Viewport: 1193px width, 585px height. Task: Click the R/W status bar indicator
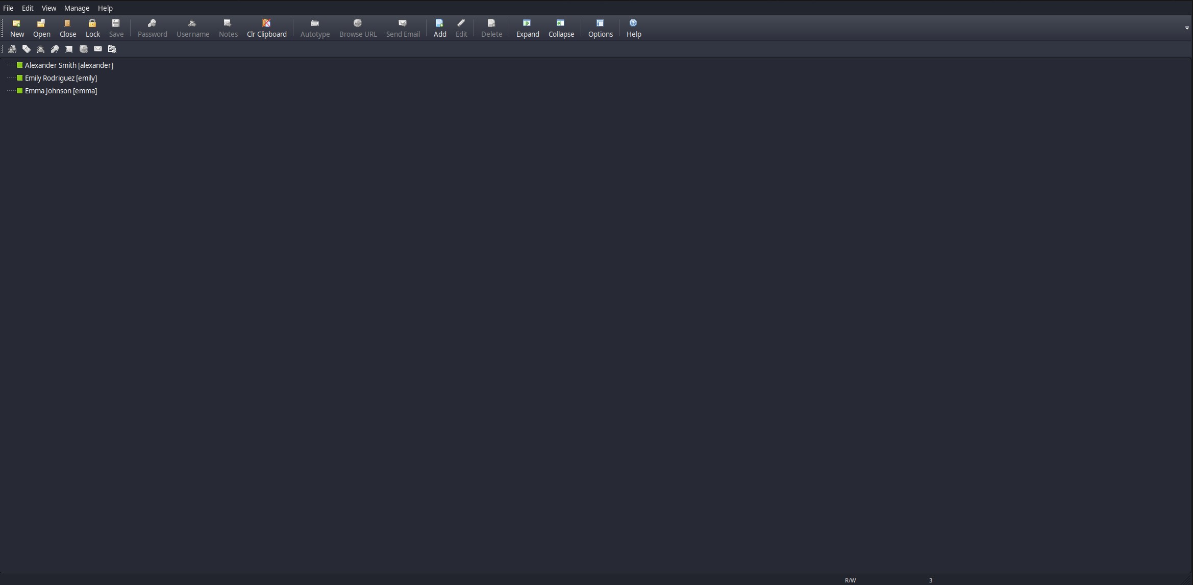(x=850, y=580)
